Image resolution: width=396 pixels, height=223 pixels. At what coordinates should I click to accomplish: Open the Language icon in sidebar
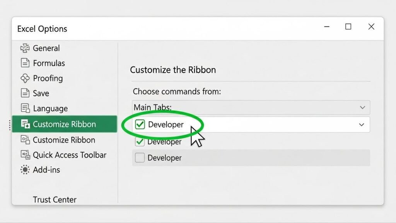pos(25,108)
